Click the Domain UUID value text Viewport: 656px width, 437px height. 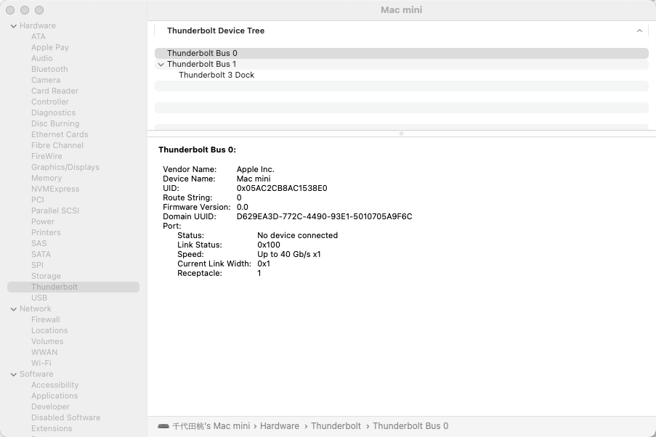[x=324, y=216]
